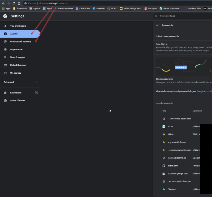Click the Apps grid shortcut

point(6,9)
